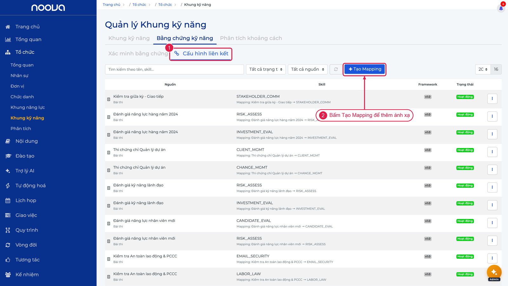Switch to Phân tích khoảng cách tab

click(251, 38)
